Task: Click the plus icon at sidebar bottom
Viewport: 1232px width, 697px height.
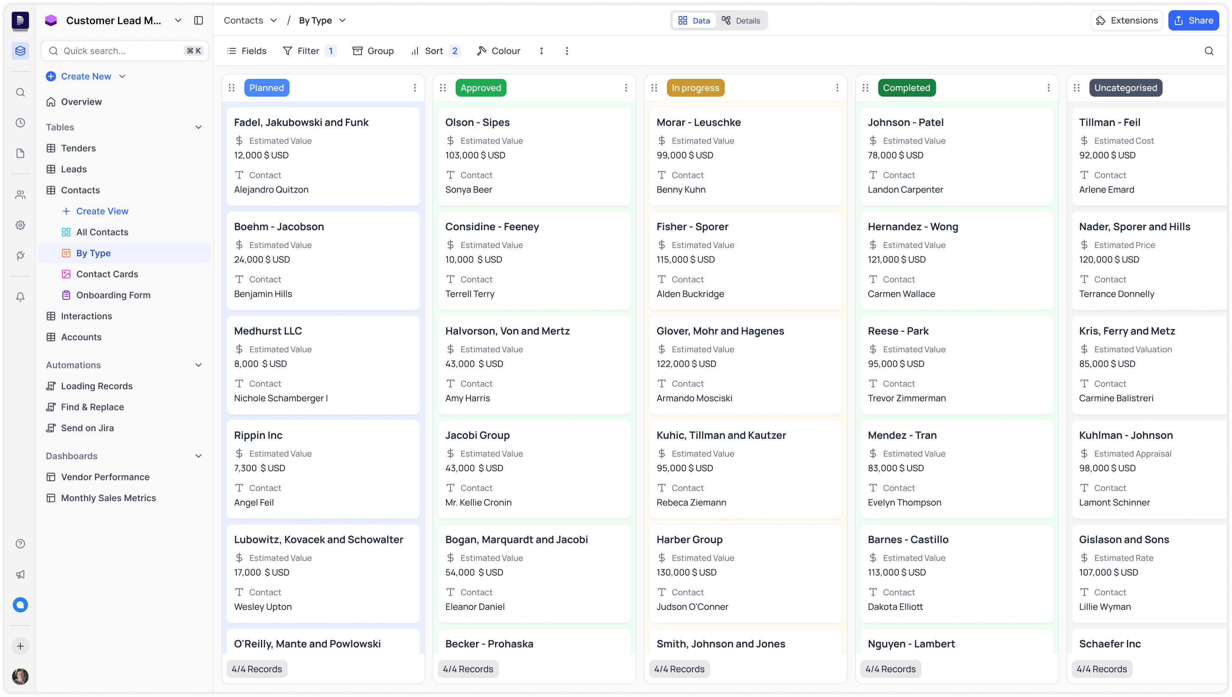Action: point(20,645)
